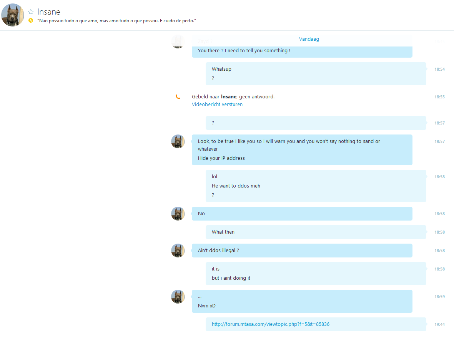Click the avatar beside 'Nvm xD' message
Viewport: 454px width, 337px height.
178,297
